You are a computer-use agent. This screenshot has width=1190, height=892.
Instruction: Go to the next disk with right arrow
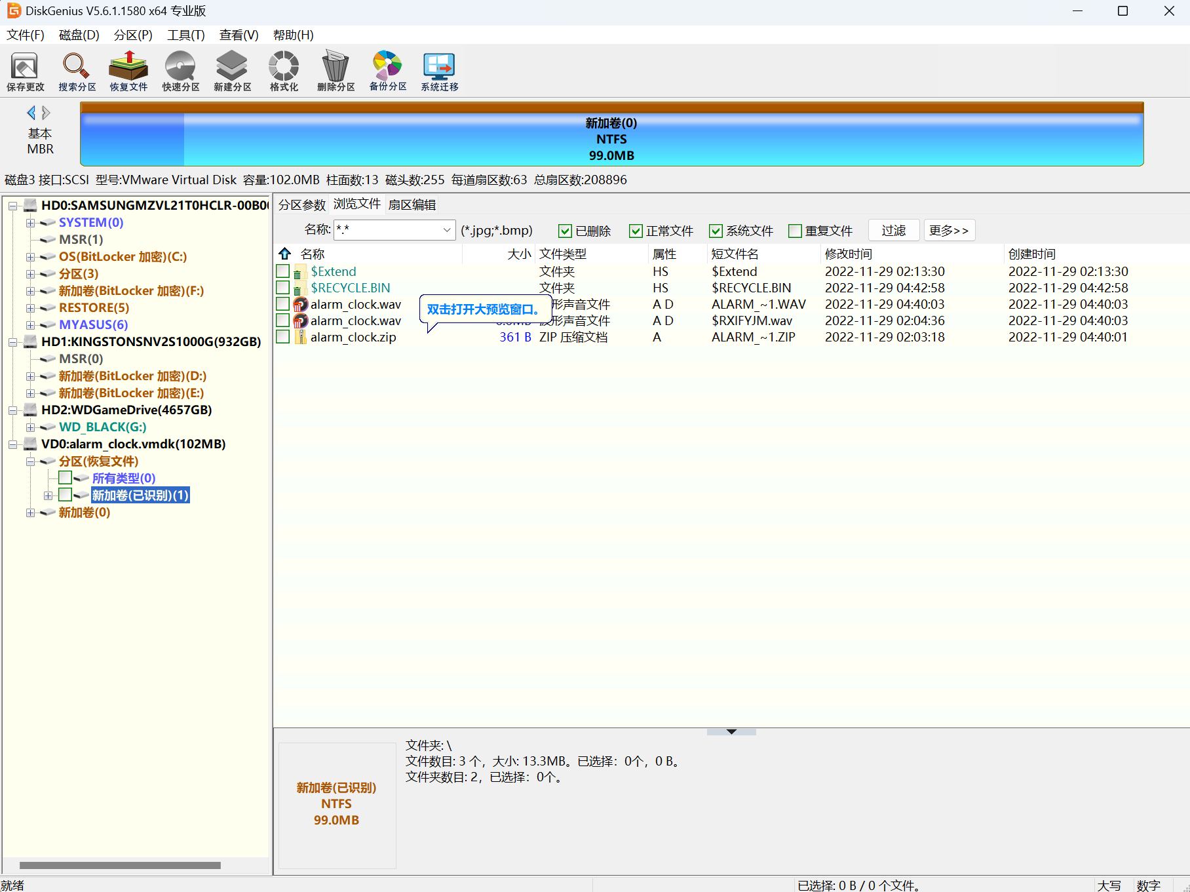pos(46,113)
